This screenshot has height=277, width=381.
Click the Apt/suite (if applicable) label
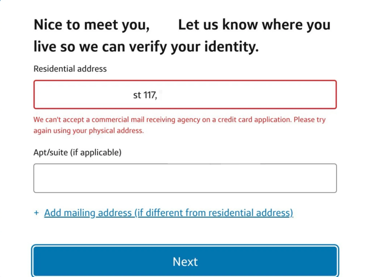point(77,152)
